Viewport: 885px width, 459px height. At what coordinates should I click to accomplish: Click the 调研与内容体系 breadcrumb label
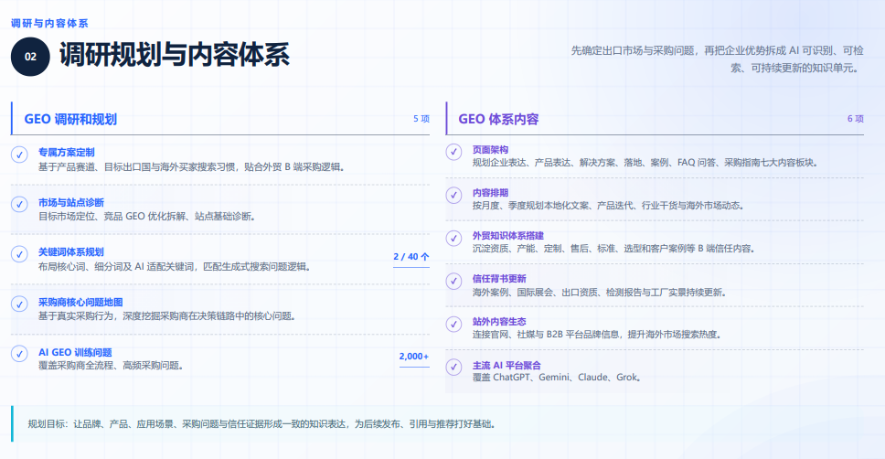(49, 23)
